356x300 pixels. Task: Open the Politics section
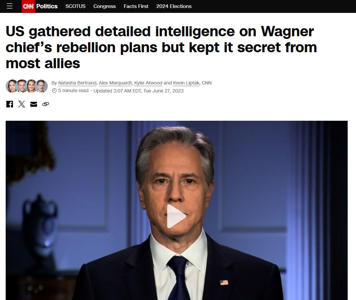click(47, 6)
